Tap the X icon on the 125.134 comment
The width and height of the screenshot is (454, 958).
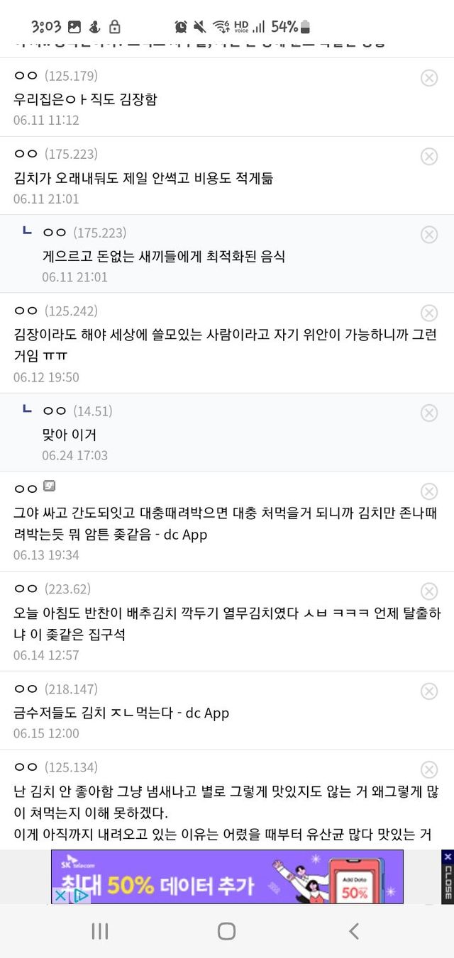(429, 770)
